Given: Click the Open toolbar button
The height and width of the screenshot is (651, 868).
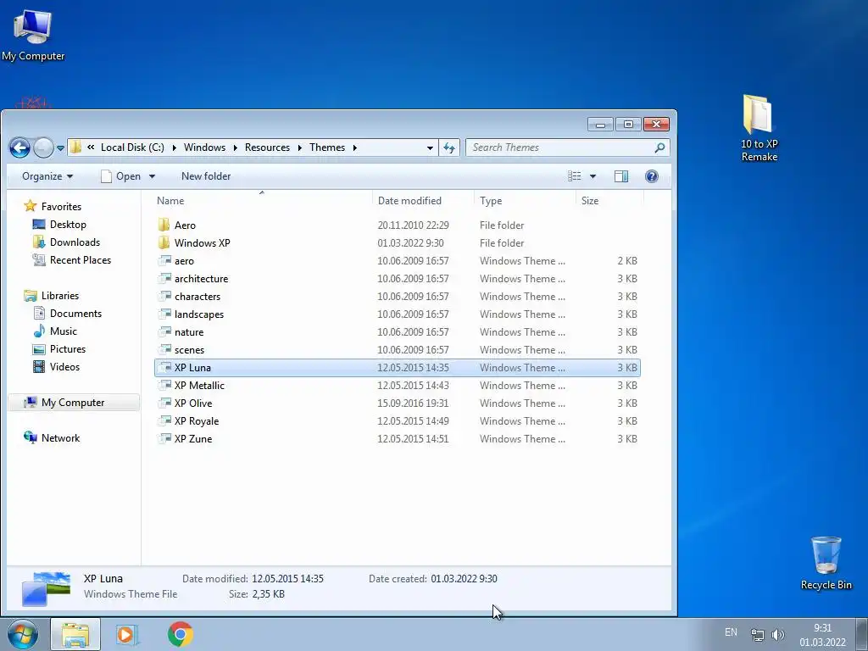Looking at the screenshot, I should (x=121, y=176).
